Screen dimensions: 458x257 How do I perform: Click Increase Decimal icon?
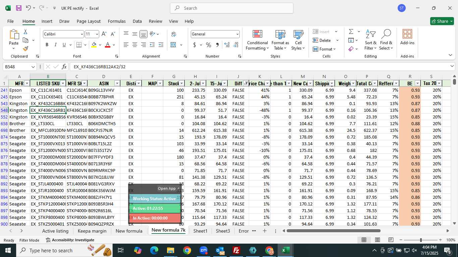click(227, 45)
